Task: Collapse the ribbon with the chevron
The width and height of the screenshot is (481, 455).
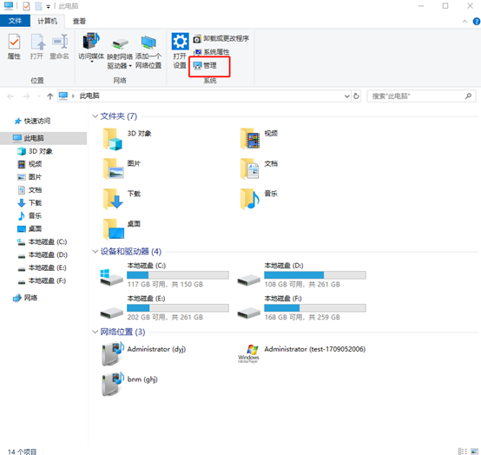Action: 465,21
